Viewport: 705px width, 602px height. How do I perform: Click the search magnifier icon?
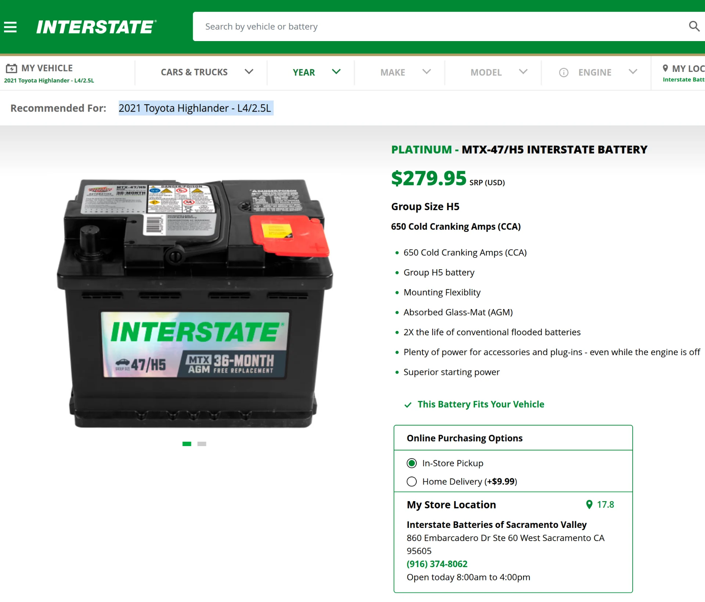(x=694, y=26)
